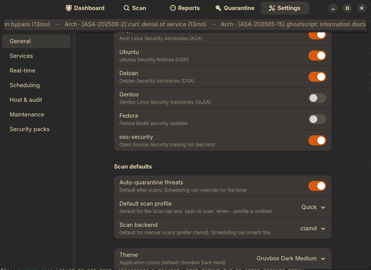This screenshot has width=371, height=270.
Task: Click the Reports clock icon
Action: click(173, 8)
